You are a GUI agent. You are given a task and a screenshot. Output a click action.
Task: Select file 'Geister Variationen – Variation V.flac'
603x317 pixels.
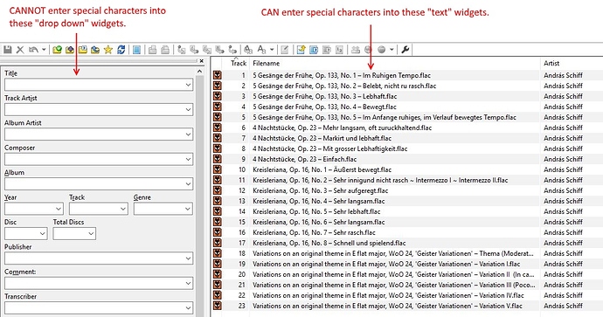click(387, 306)
